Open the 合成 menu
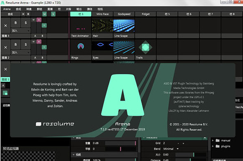243x161 pixels. pyautogui.click(x=18, y=9)
